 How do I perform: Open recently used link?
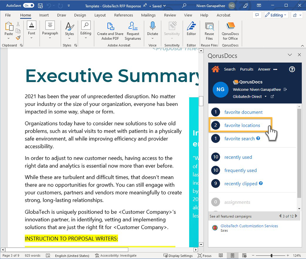pyautogui.click(x=238, y=157)
